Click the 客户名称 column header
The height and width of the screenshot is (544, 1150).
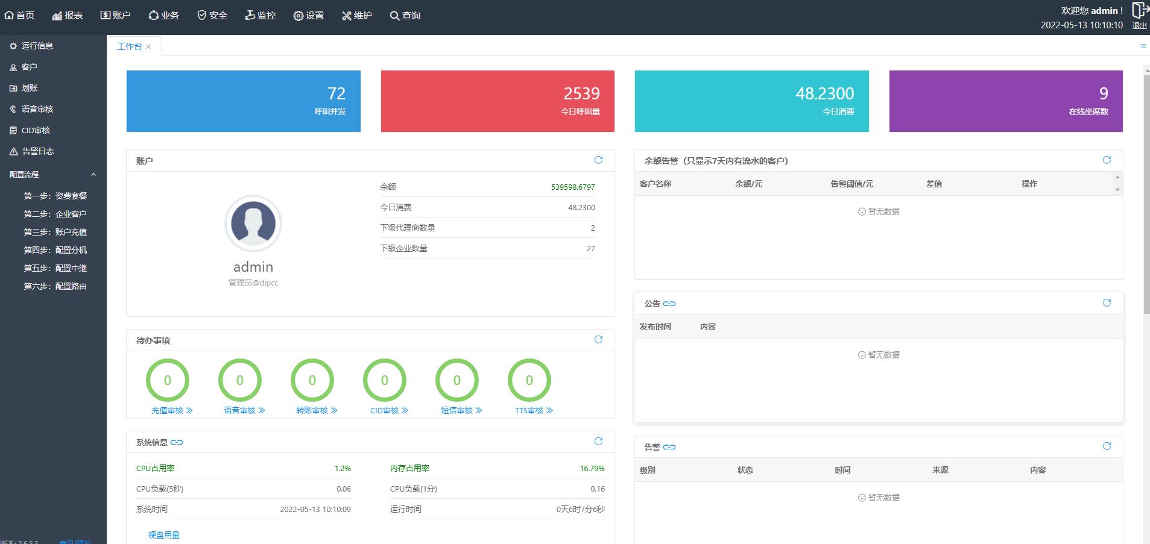(x=656, y=184)
